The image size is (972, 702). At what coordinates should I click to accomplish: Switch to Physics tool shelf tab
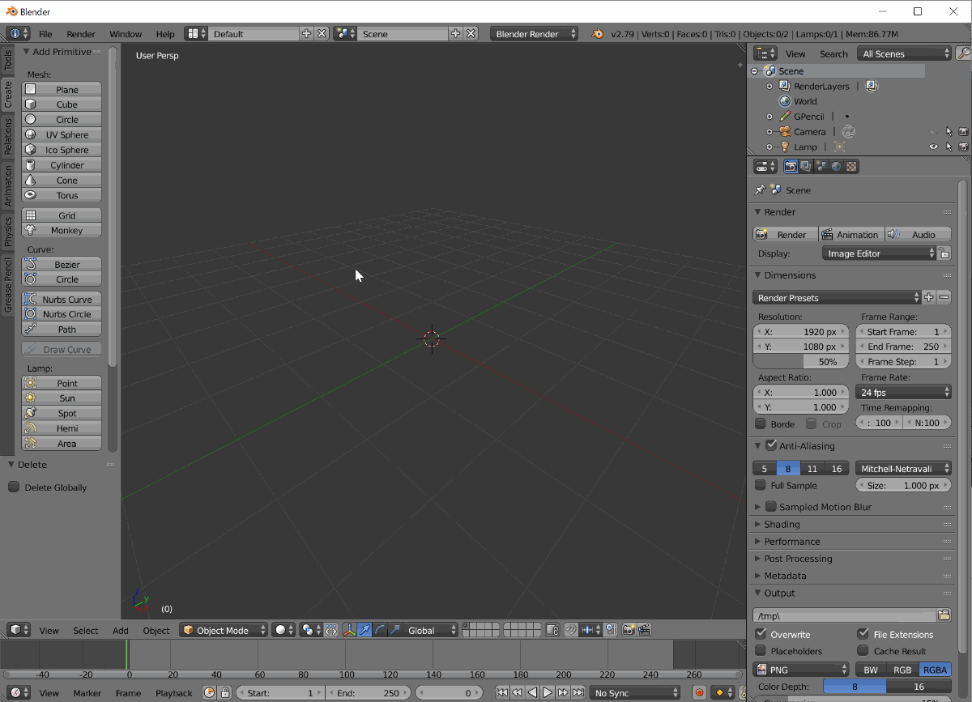(x=8, y=231)
